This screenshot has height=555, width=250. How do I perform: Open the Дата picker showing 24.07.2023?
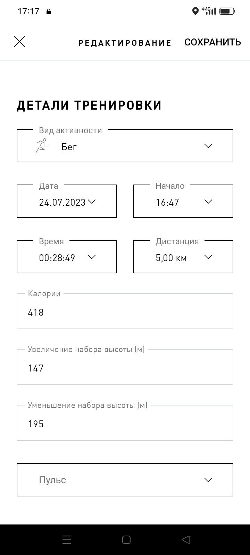click(67, 201)
